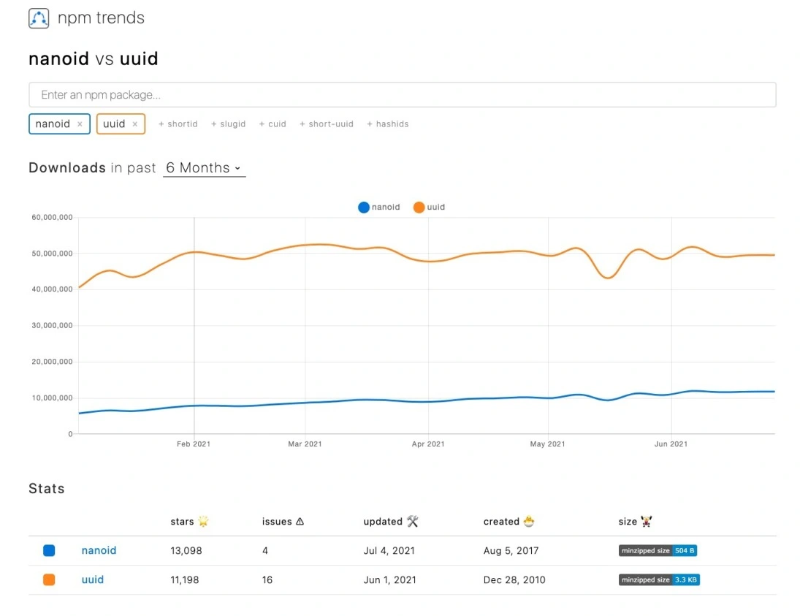Click the uuid minzipped size 3.3 KB badge

click(x=659, y=579)
